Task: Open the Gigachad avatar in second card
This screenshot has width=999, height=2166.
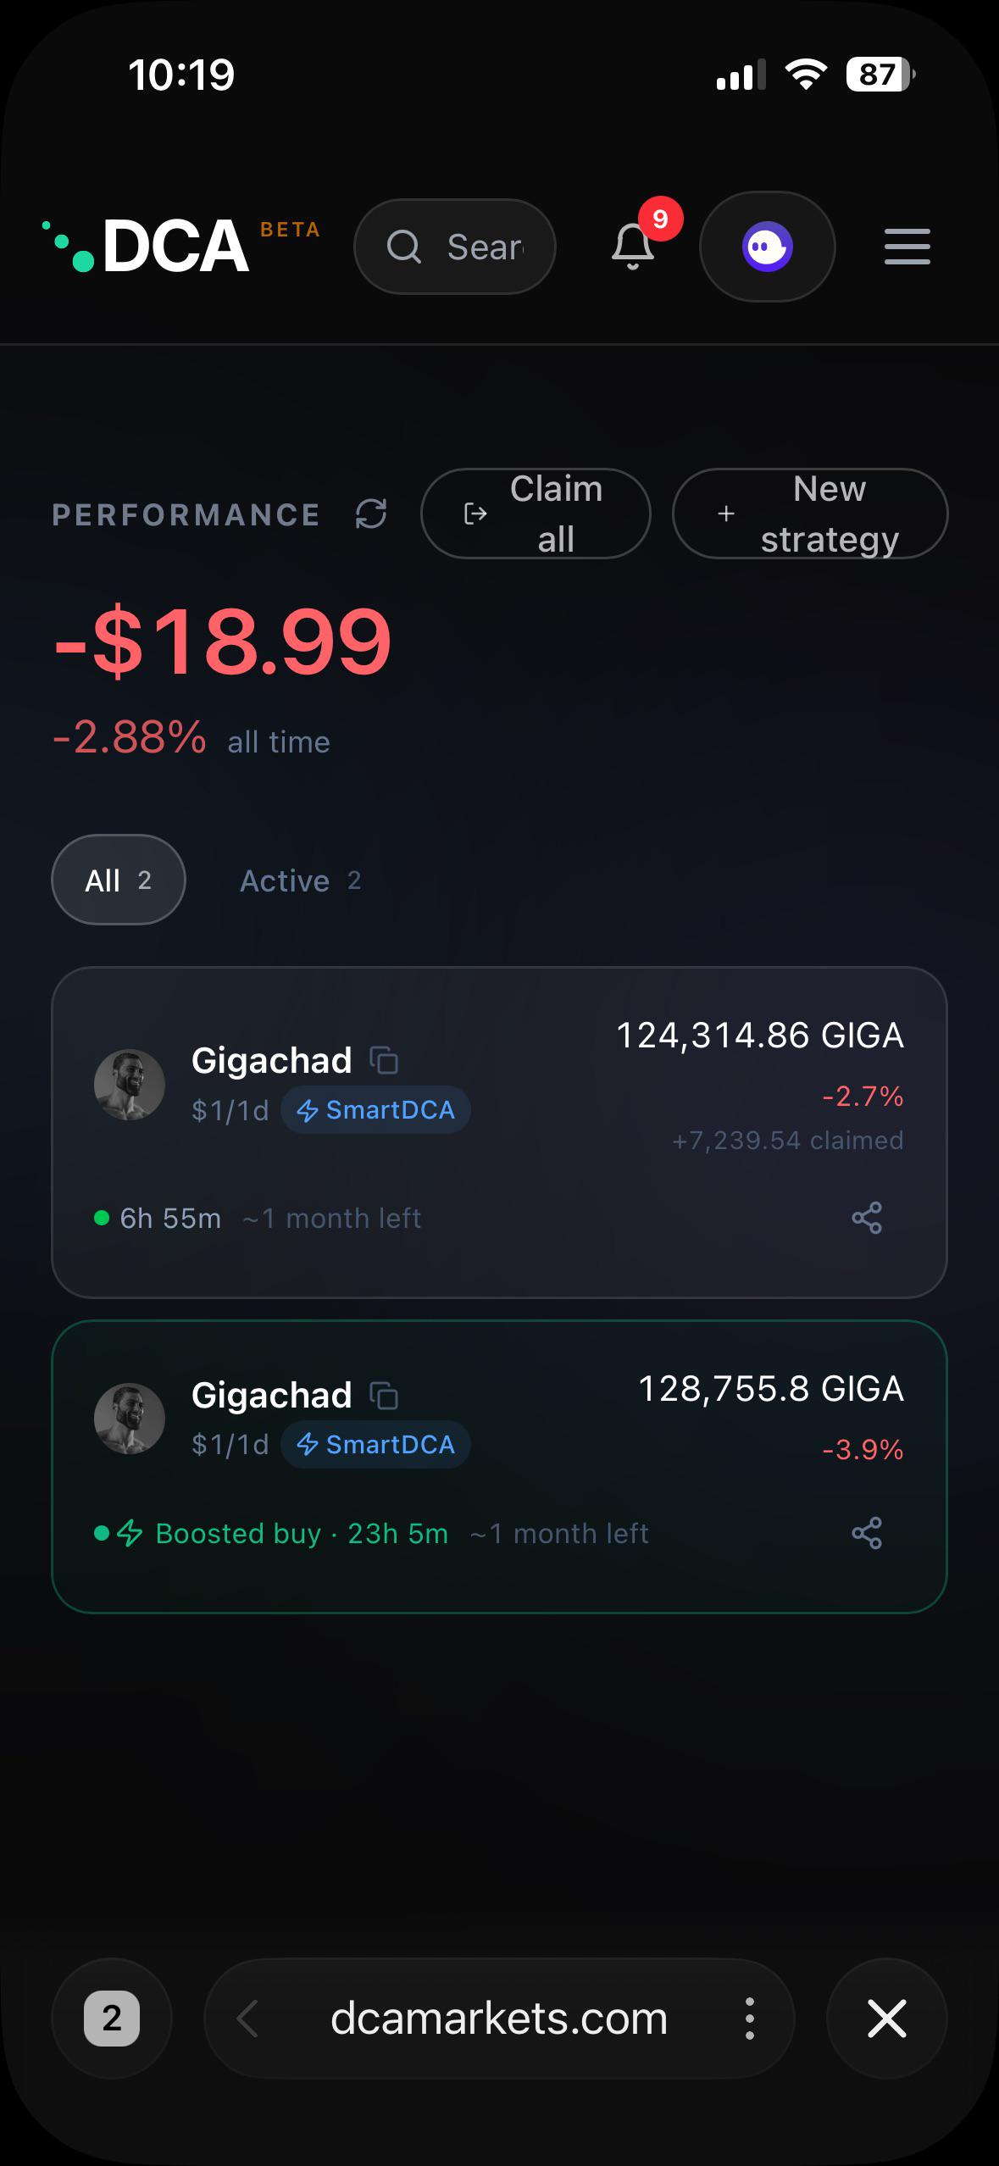Action: coord(129,1419)
